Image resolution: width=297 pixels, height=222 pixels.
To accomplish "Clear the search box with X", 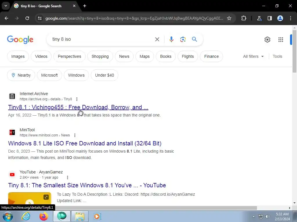I will pyautogui.click(x=157, y=39).
